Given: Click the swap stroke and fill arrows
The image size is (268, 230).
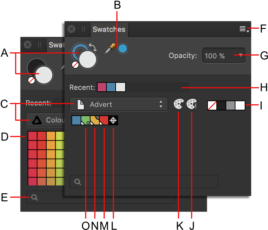Looking at the screenshot, I should tap(93, 47).
